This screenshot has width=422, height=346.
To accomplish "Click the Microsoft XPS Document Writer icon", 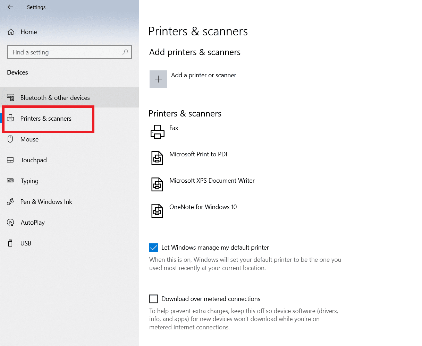I will [157, 184].
